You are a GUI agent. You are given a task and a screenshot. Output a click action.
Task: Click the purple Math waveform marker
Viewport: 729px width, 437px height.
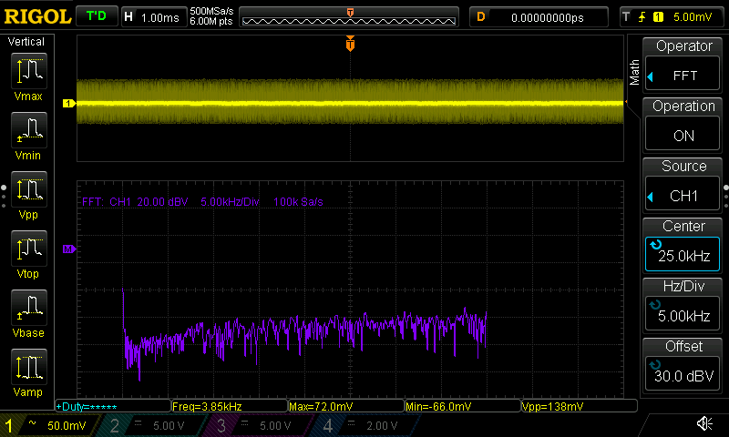[x=69, y=249]
